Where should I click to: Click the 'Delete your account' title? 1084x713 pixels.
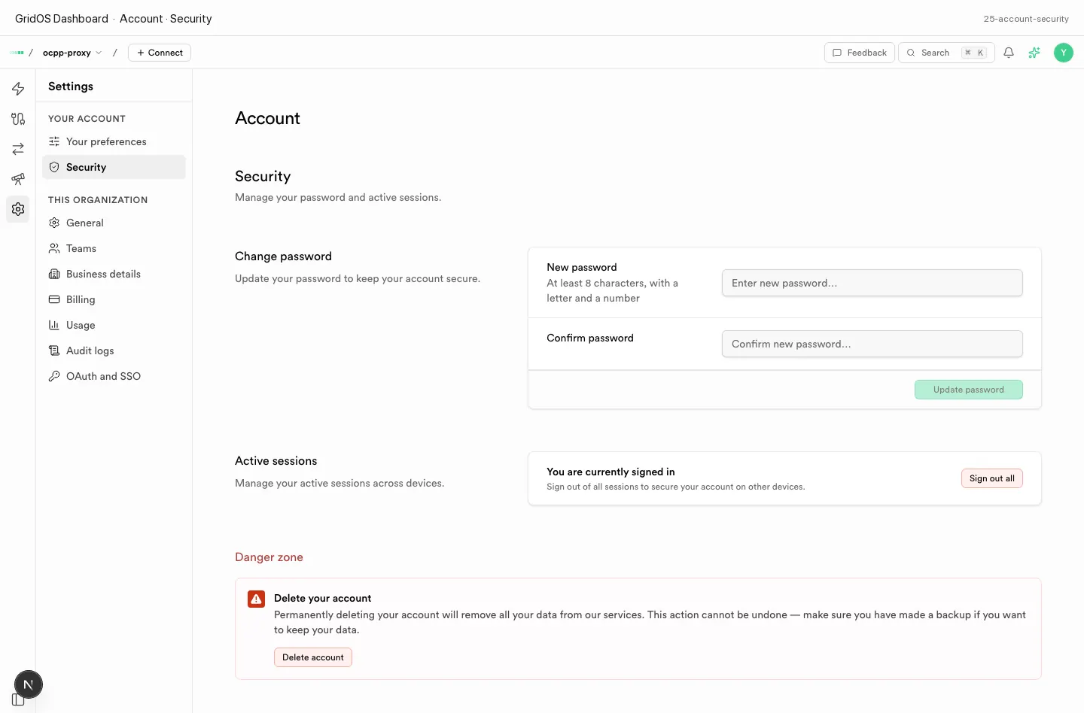tap(322, 598)
